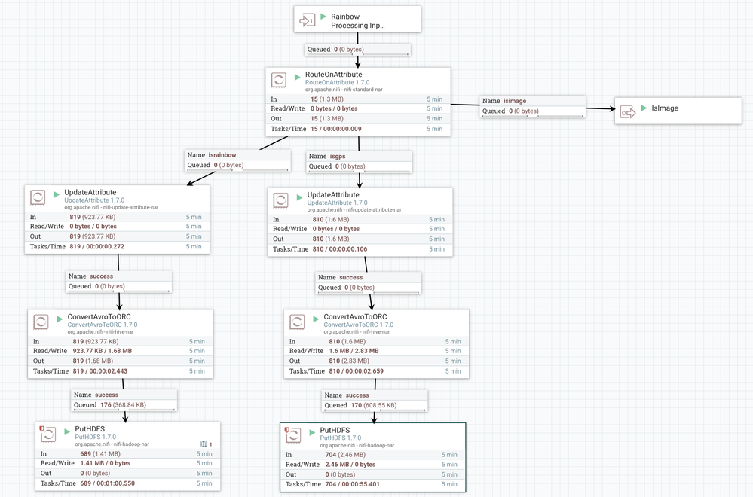Click the 'Rainbow Processing Inp...' port name

pyautogui.click(x=358, y=20)
